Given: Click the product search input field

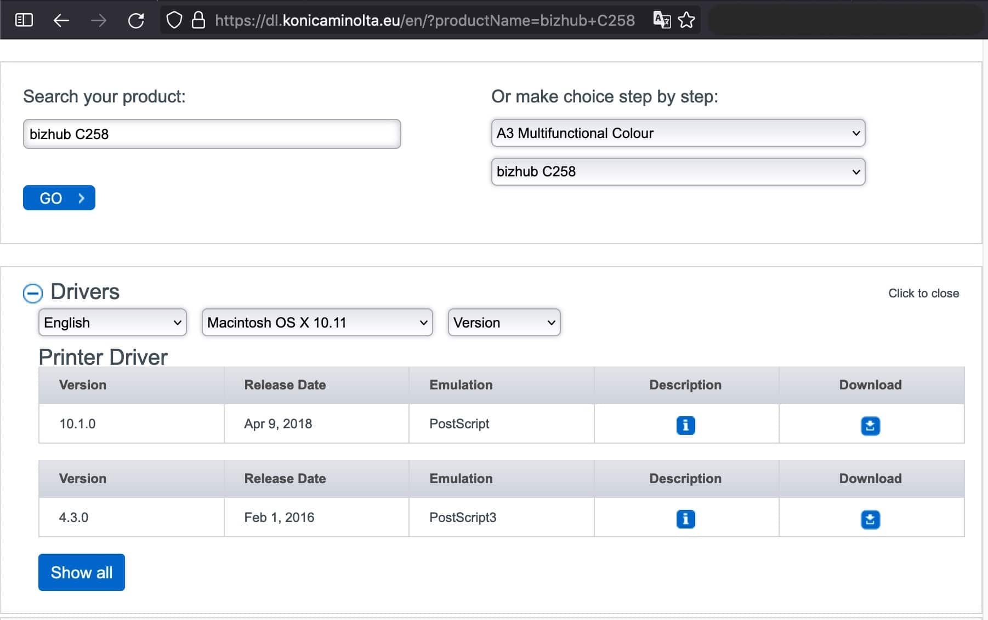Looking at the screenshot, I should click(212, 134).
